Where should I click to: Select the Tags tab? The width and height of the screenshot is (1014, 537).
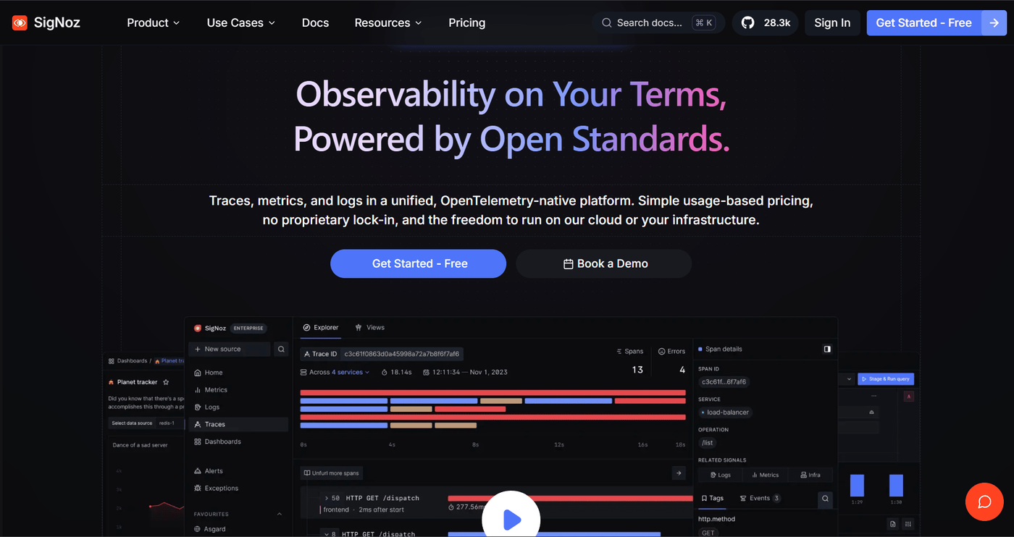pos(712,498)
